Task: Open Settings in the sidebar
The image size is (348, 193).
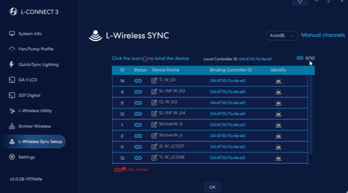Action: tap(22, 157)
